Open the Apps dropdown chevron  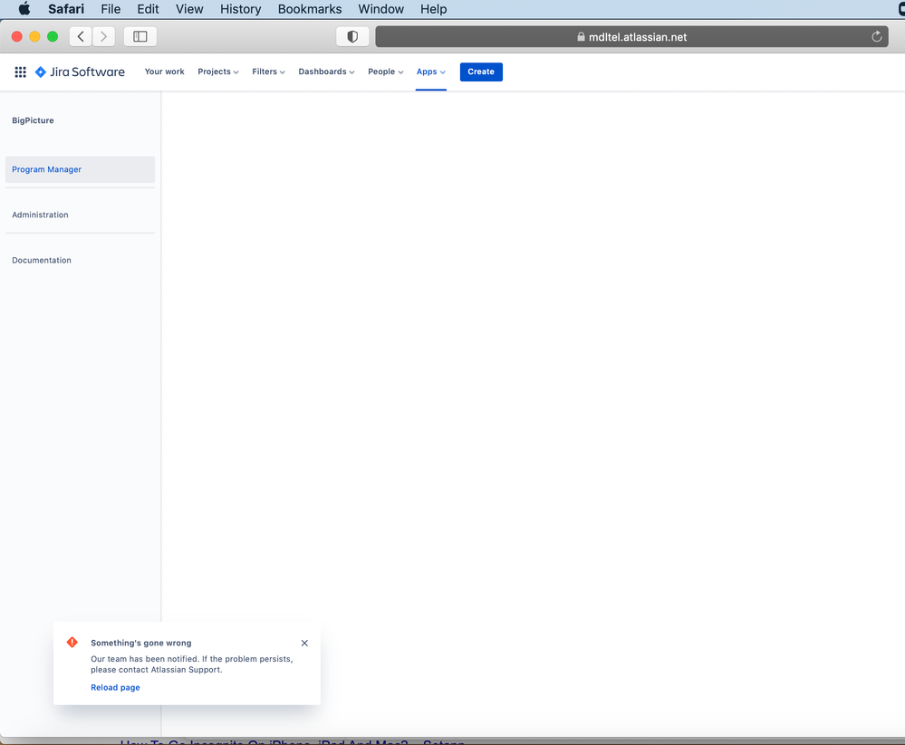442,72
